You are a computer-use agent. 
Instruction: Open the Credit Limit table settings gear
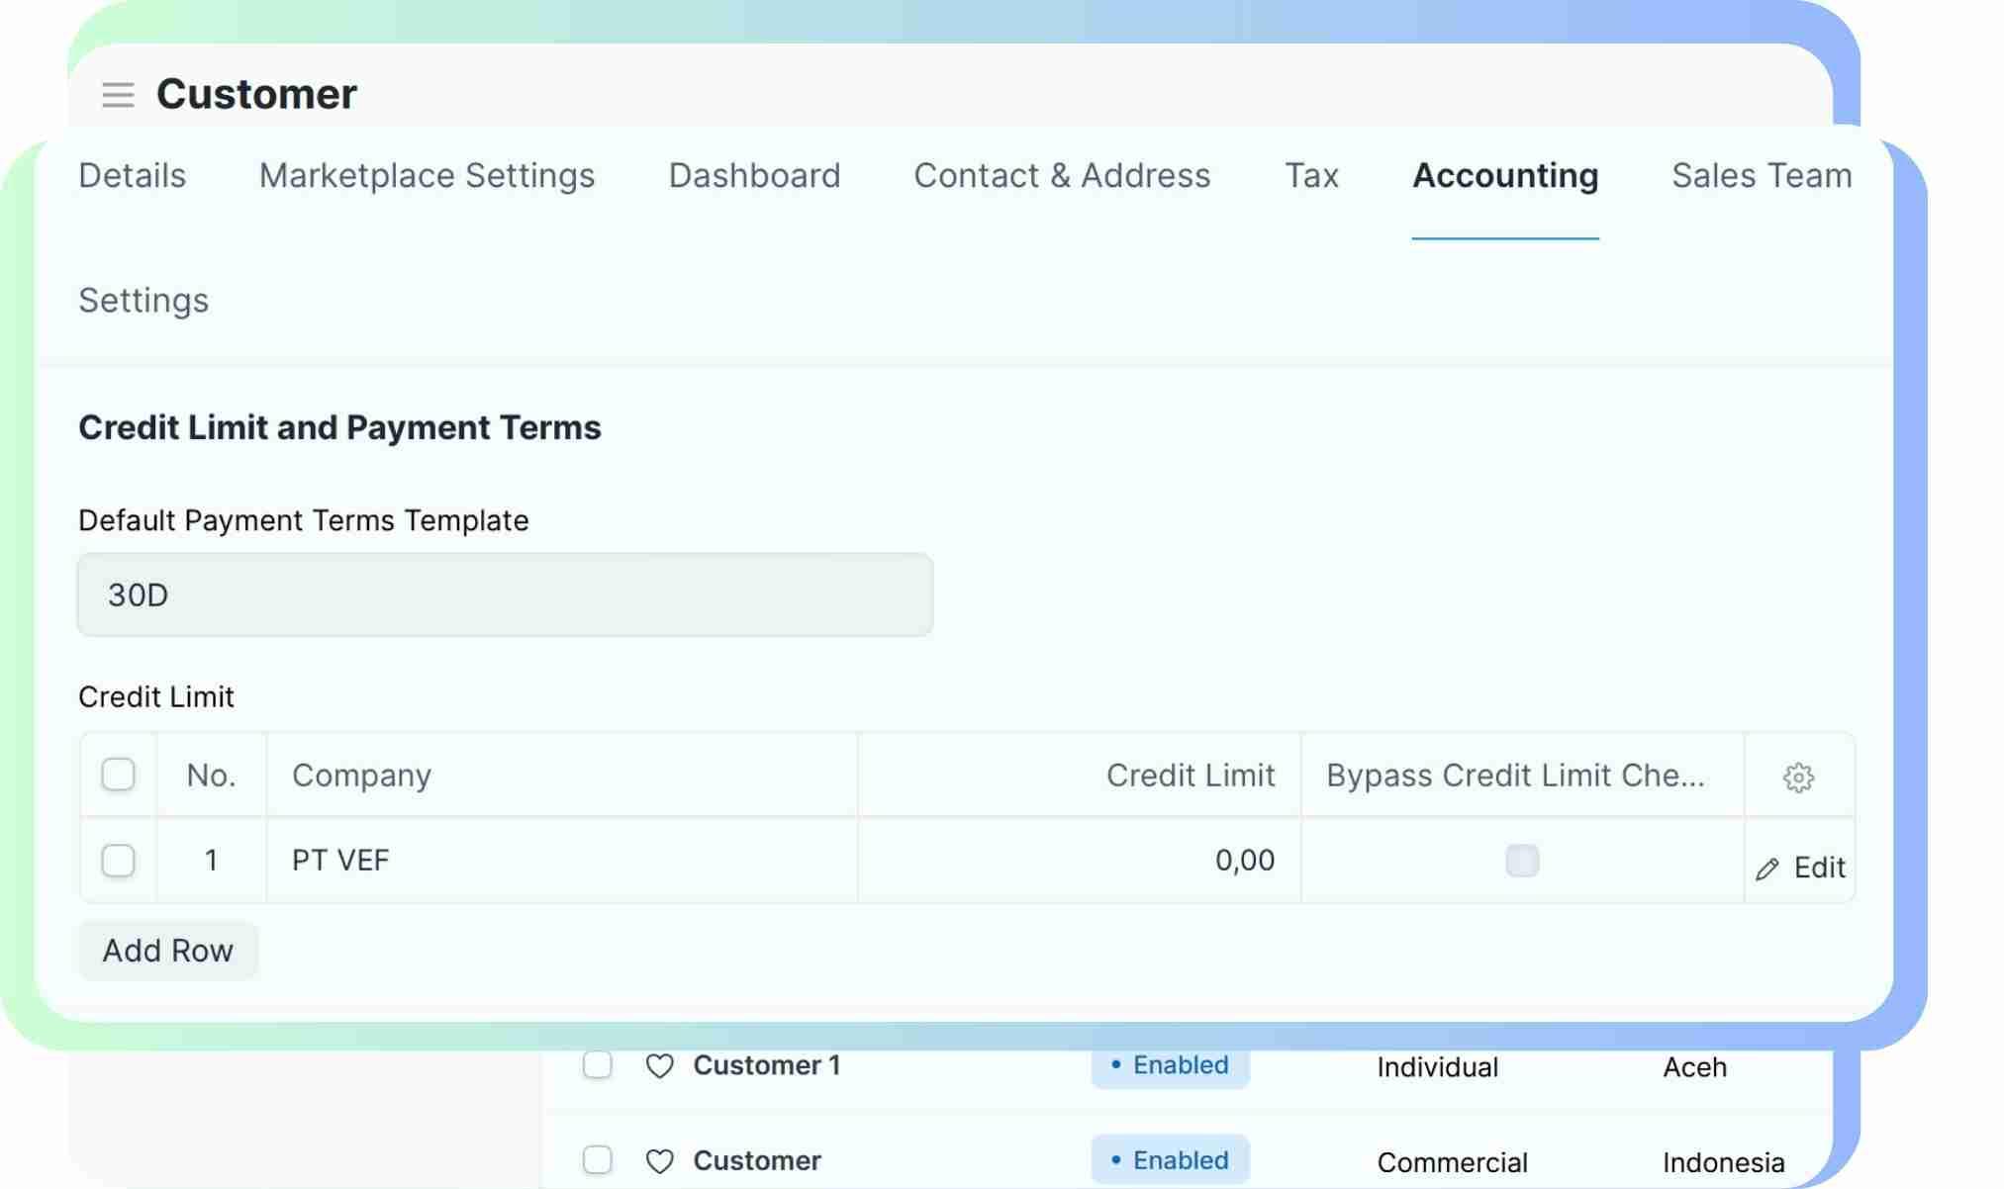[1797, 777]
